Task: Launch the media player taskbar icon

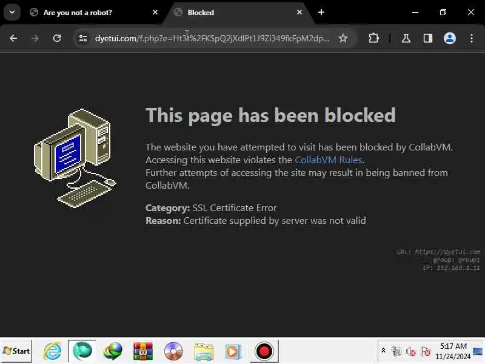Action: point(233,352)
